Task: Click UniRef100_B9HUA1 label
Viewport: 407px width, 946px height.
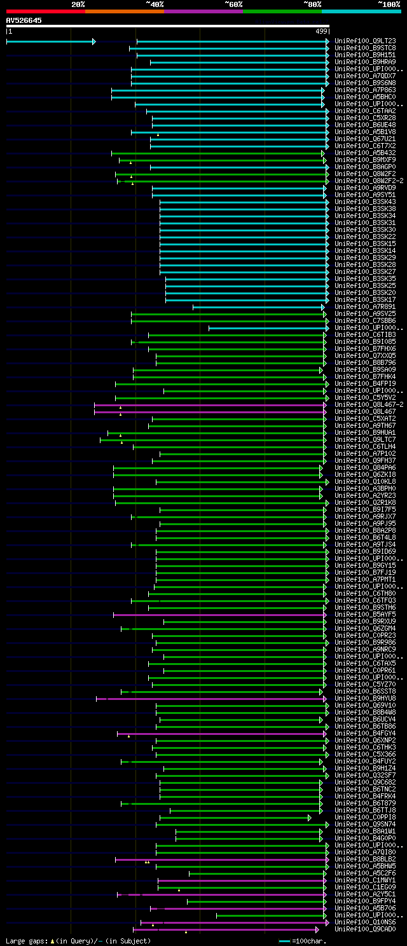Action: tap(365, 433)
